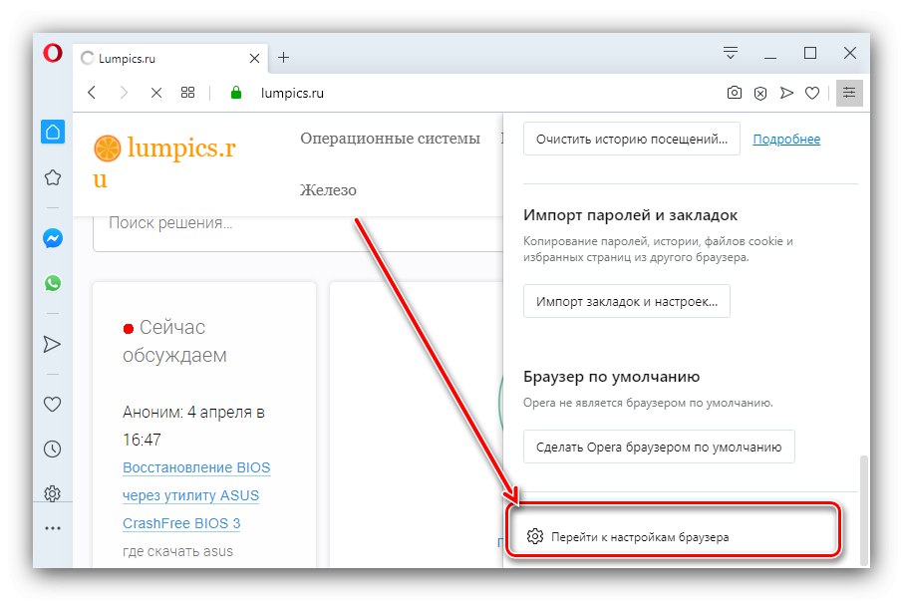Open a new tab with the plus button
The width and height of the screenshot is (903, 601).
click(284, 57)
